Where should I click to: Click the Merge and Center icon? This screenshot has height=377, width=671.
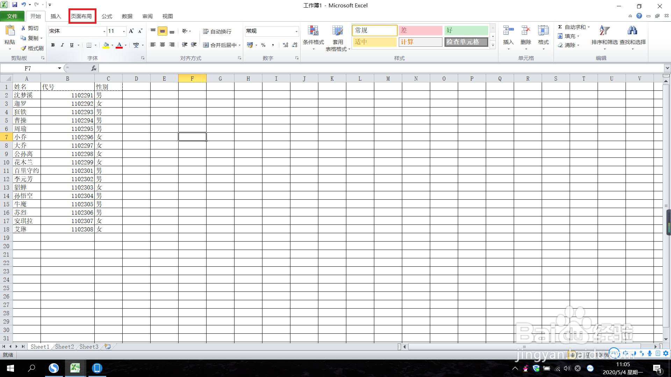point(206,45)
